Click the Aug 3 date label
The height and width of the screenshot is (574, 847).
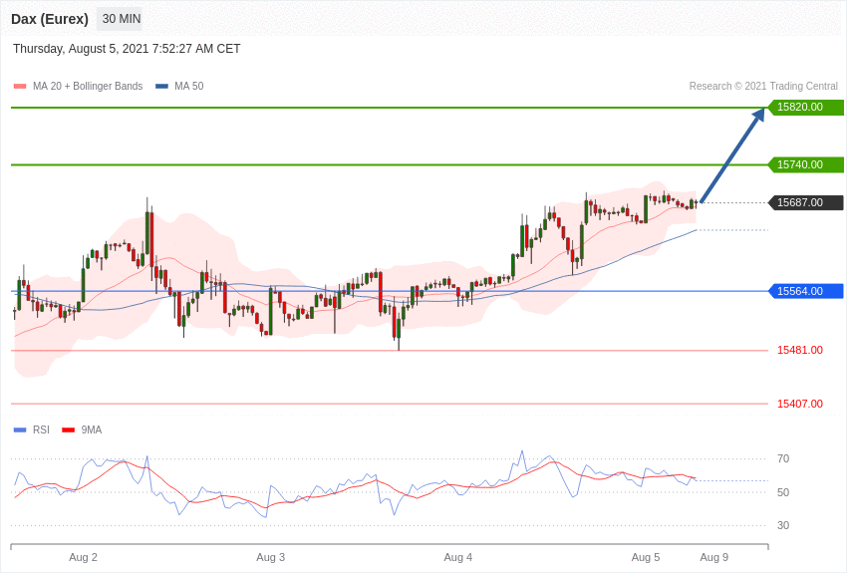271,557
